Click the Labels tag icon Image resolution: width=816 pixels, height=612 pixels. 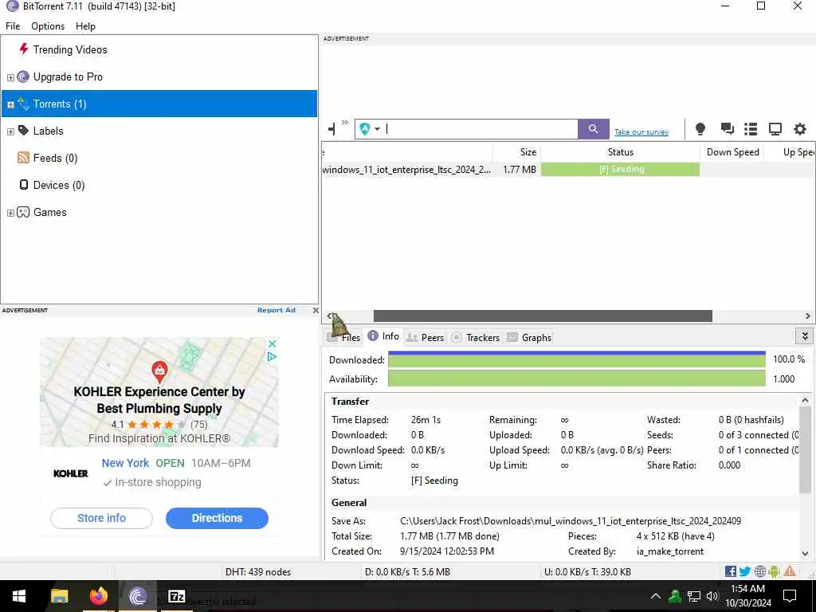pyautogui.click(x=23, y=130)
